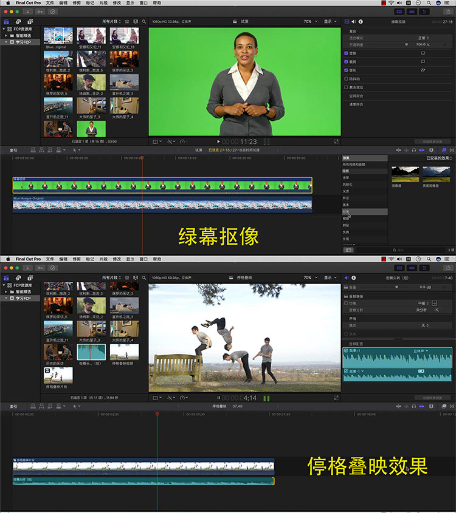Image resolution: width=456 pixels, height=513 pixels.
Task: Show background tasks checkmark icon in lower window
Action: click(x=52, y=268)
